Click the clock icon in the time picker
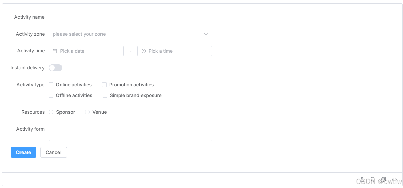Image resolution: width=403 pixels, height=188 pixels. (x=144, y=51)
